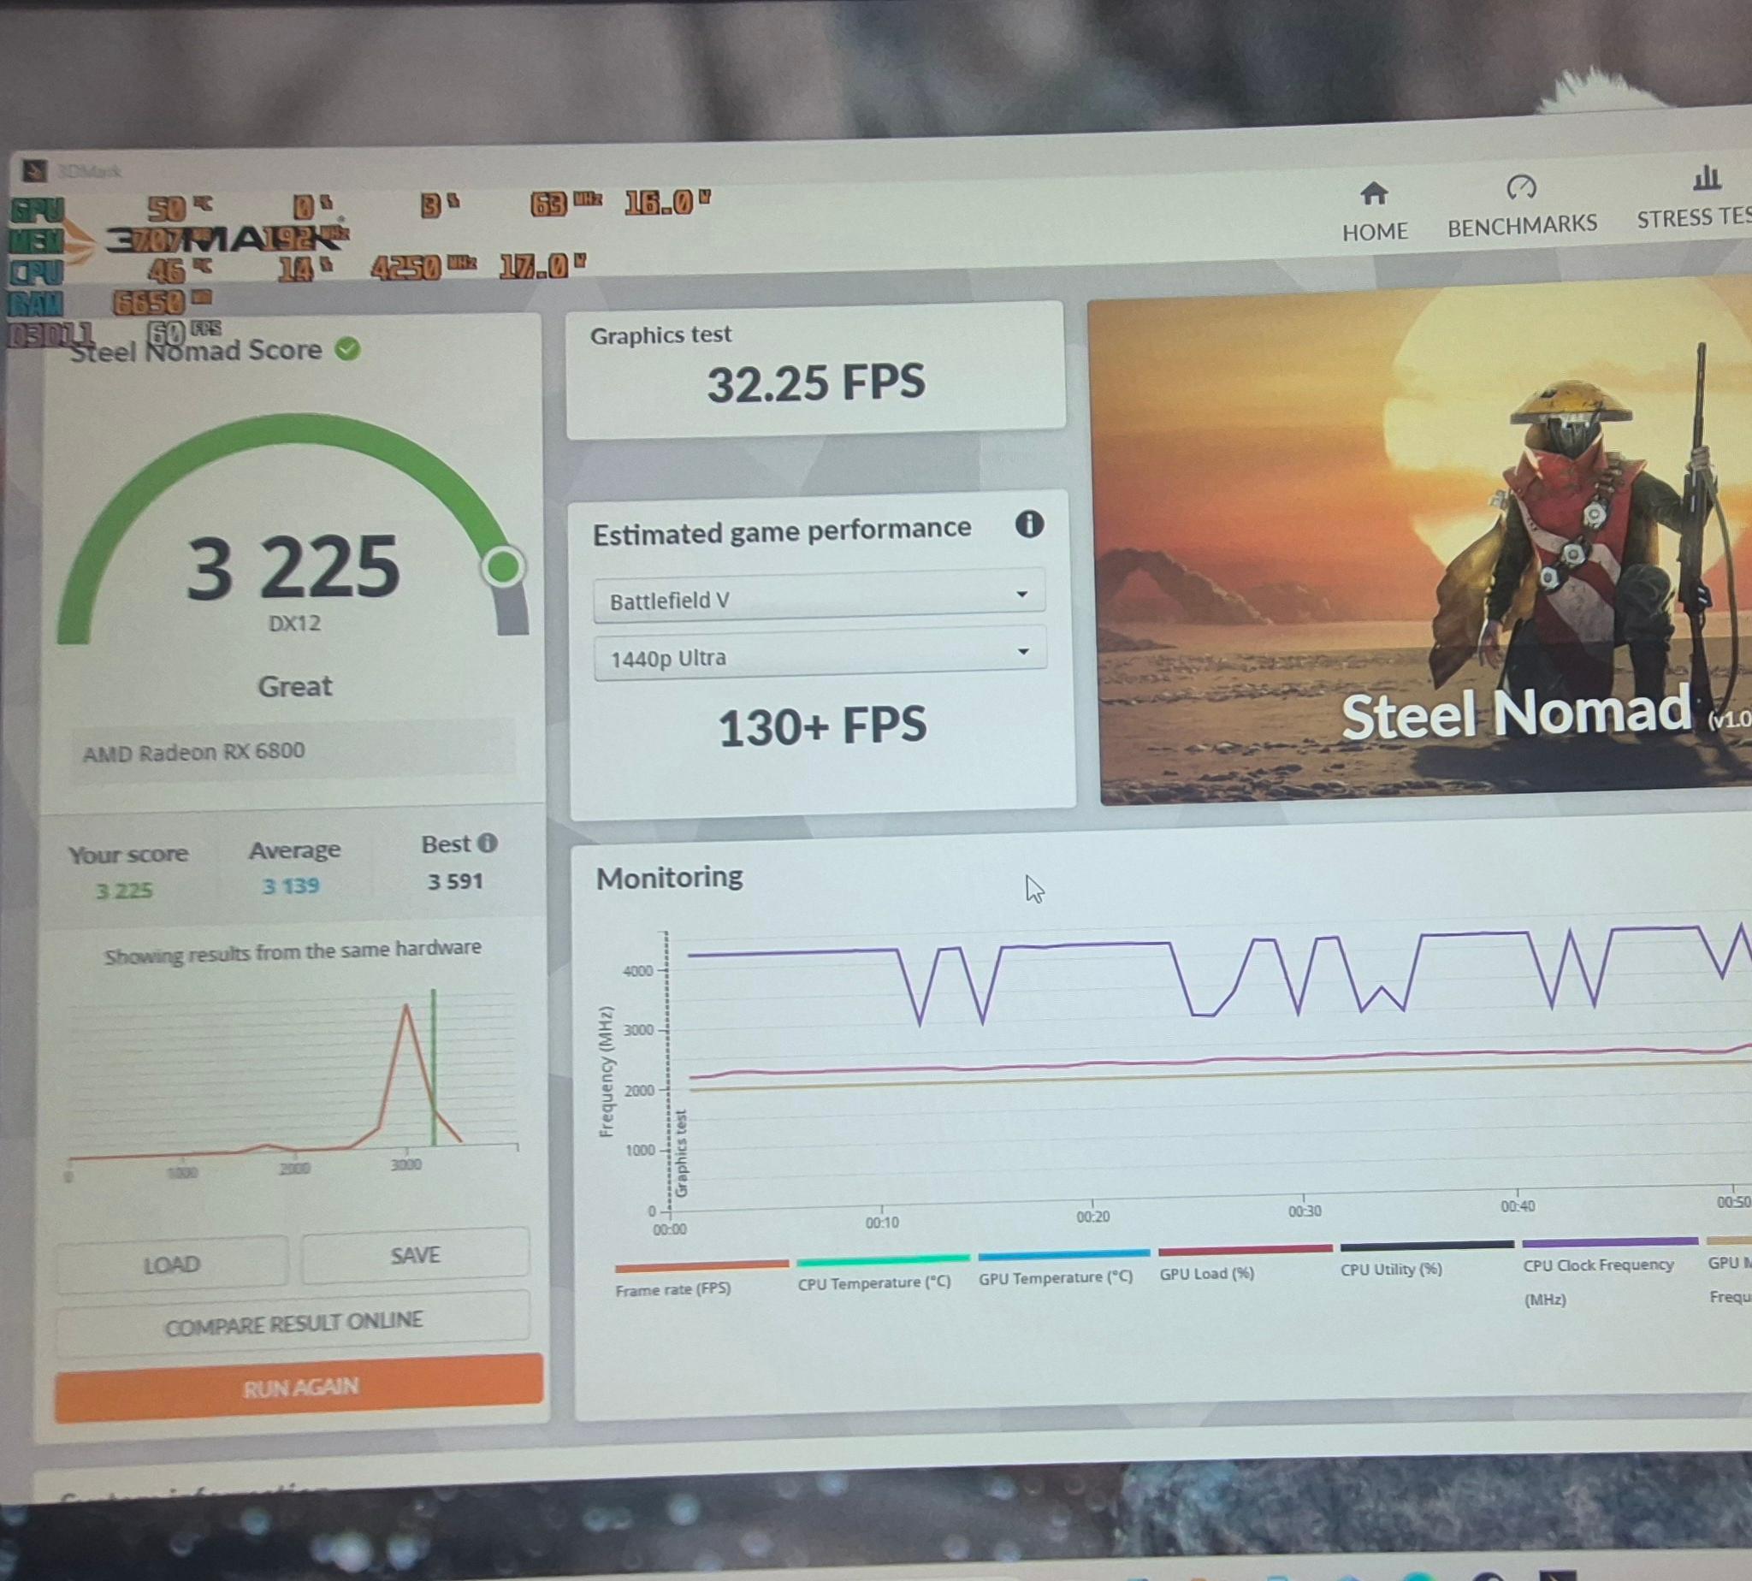This screenshot has width=1752, height=1581.
Task: Click the green validation checkmark beside Steel Nomad Score
Action: [347, 349]
